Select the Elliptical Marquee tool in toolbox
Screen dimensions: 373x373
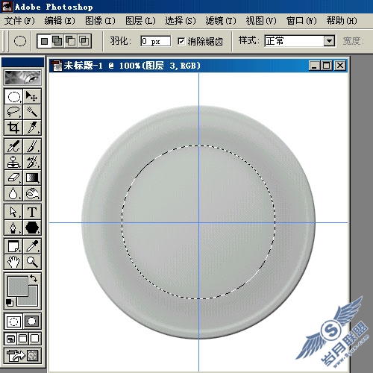click(13, 96)
